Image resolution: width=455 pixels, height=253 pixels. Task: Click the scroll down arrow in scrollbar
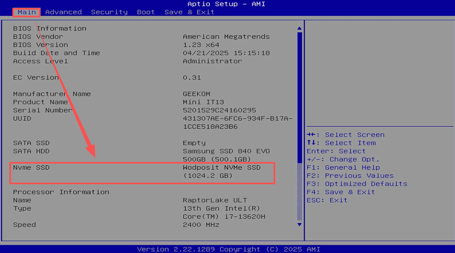tap(299, 225)
